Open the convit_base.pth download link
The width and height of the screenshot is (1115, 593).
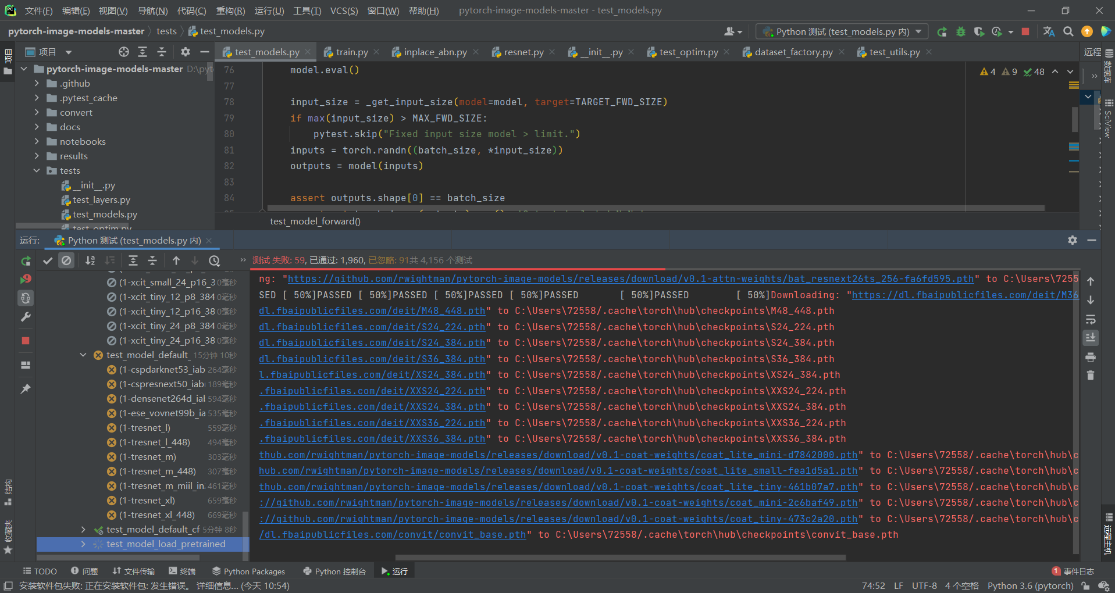[393, 535]
